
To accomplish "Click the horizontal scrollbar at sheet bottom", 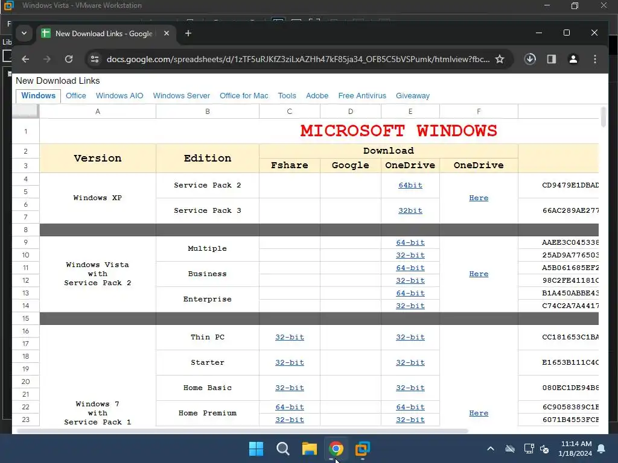I will [x=243, y=430].
